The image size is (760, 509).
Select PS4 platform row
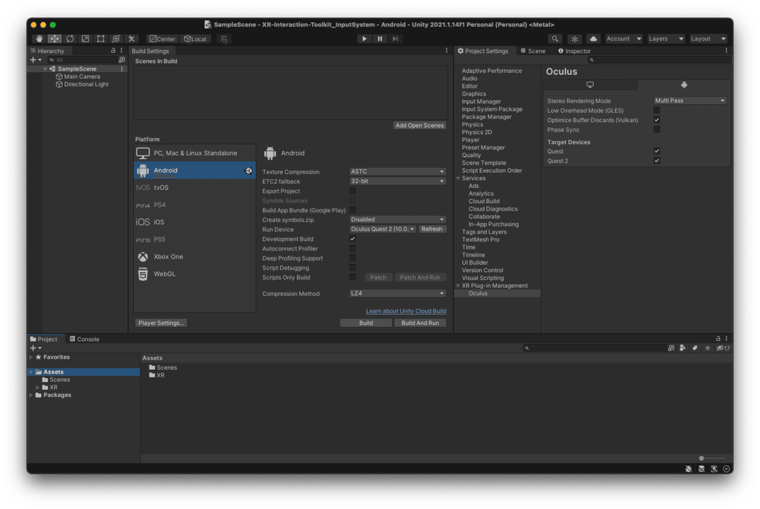[x=194, y=205]
